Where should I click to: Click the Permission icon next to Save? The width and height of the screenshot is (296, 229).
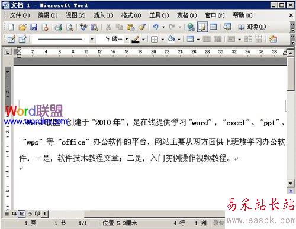coord(45,27)
